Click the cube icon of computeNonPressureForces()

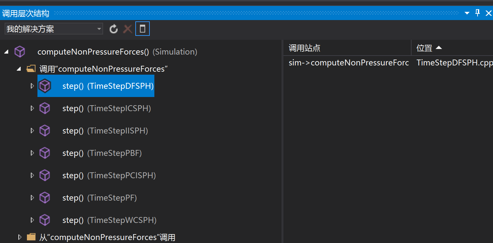20,52
